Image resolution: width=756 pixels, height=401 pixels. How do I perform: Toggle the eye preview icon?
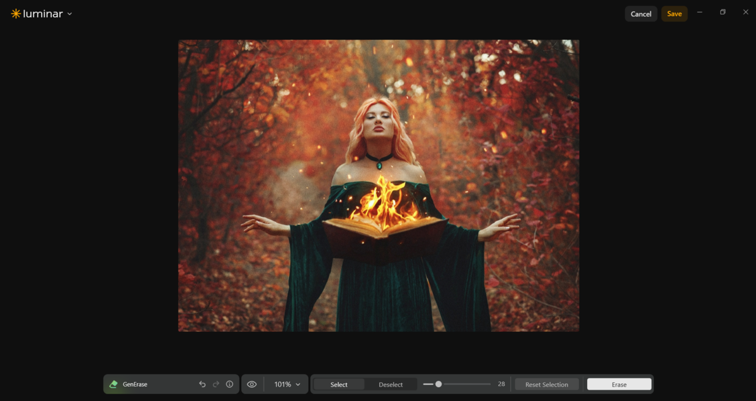click(x=252, y=384)
